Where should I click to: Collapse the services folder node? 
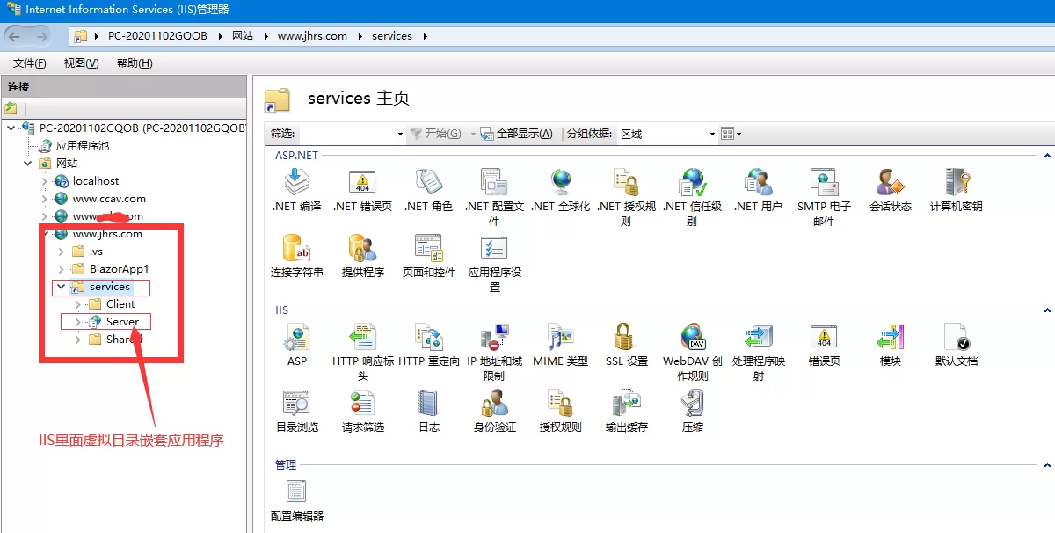pos(61,287)
